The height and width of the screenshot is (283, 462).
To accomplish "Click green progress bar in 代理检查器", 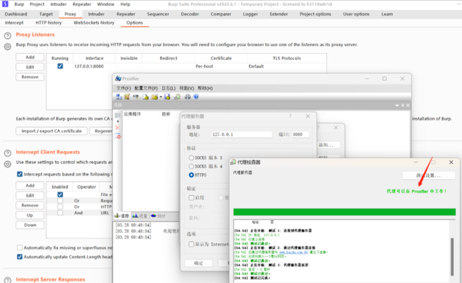I will [x=344, y=212].
